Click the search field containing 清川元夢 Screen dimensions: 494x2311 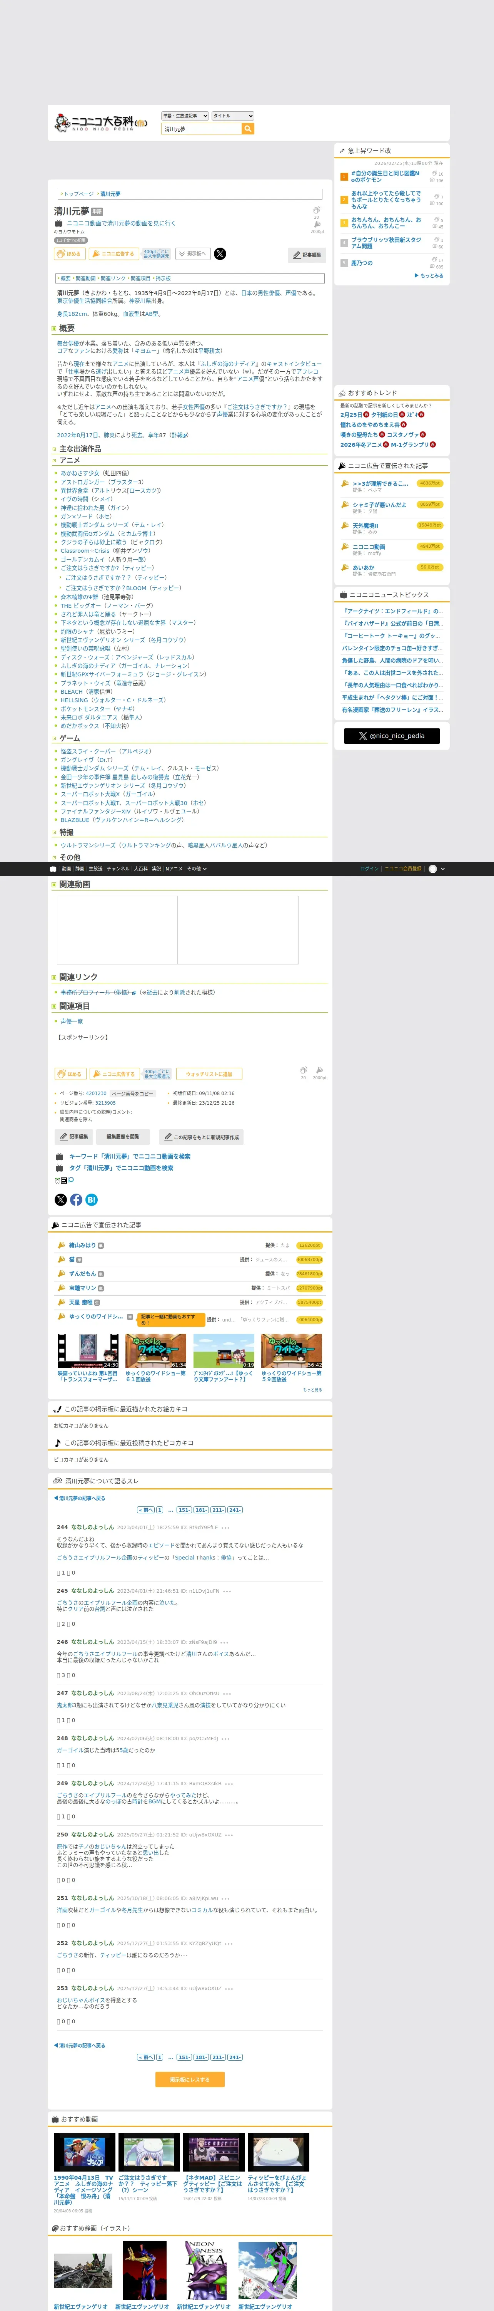pyautogui.click(x=202, y=129)
